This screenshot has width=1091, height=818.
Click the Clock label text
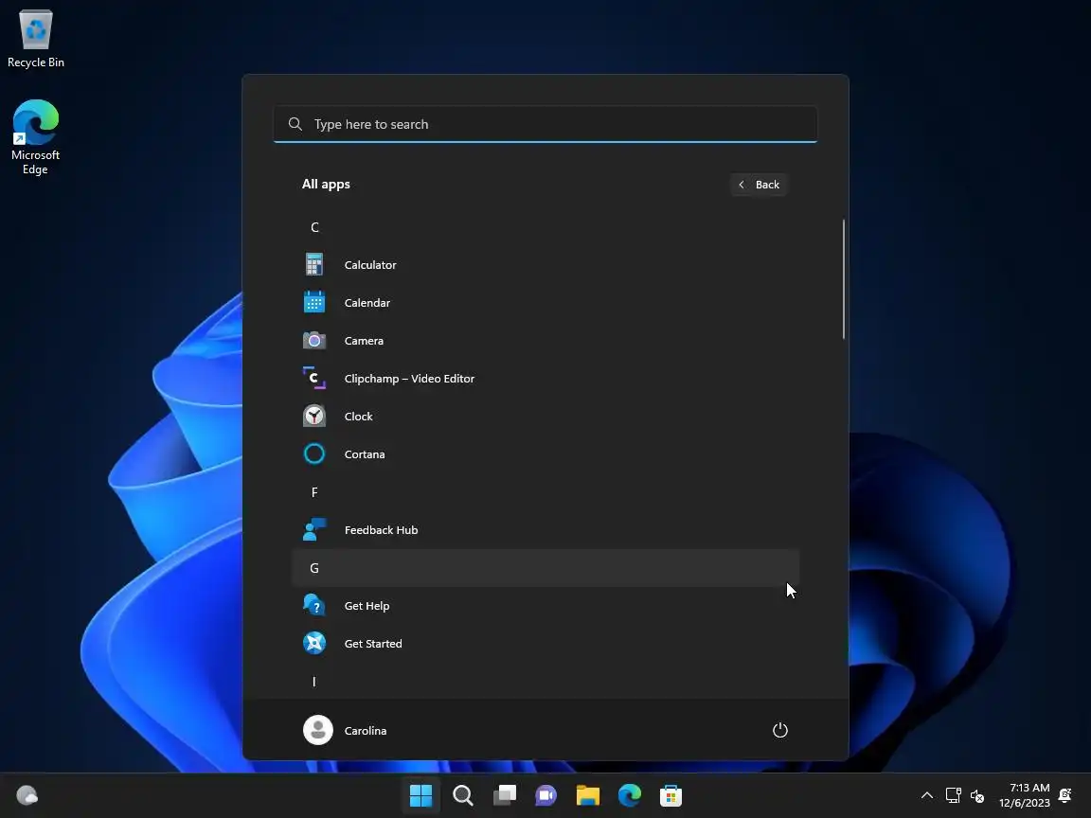358,416
